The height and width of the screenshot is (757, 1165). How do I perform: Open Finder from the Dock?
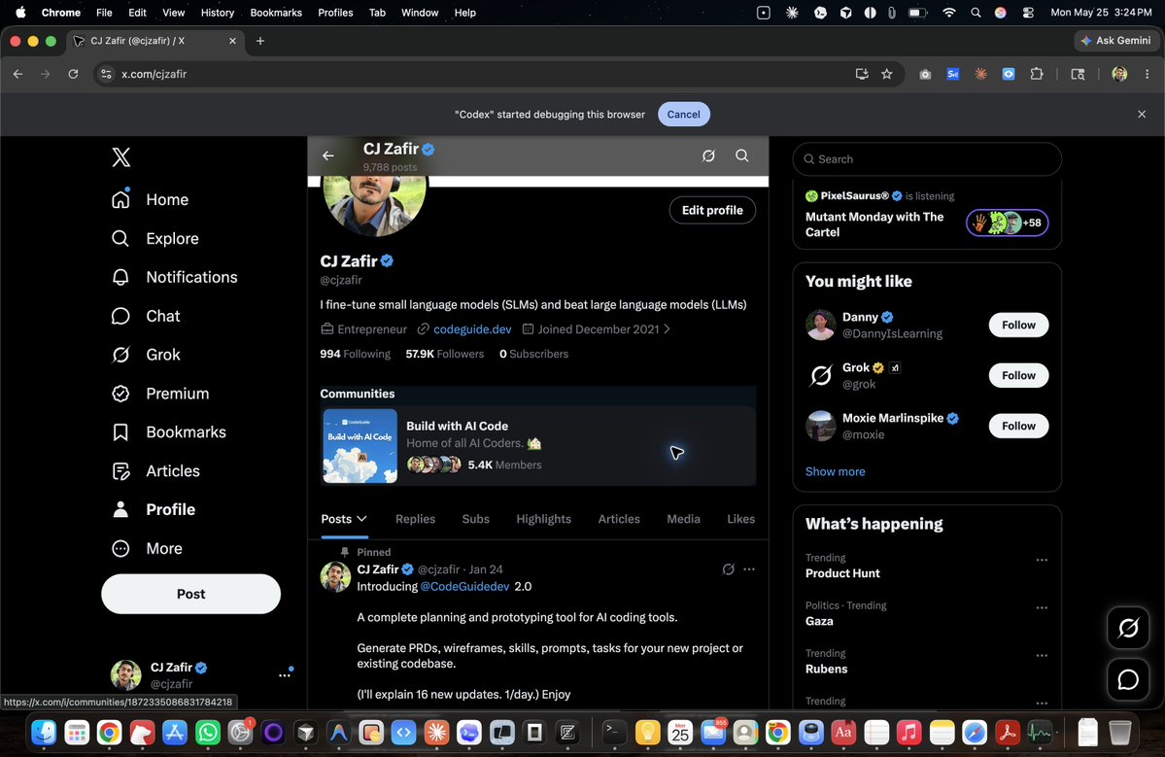44,734
